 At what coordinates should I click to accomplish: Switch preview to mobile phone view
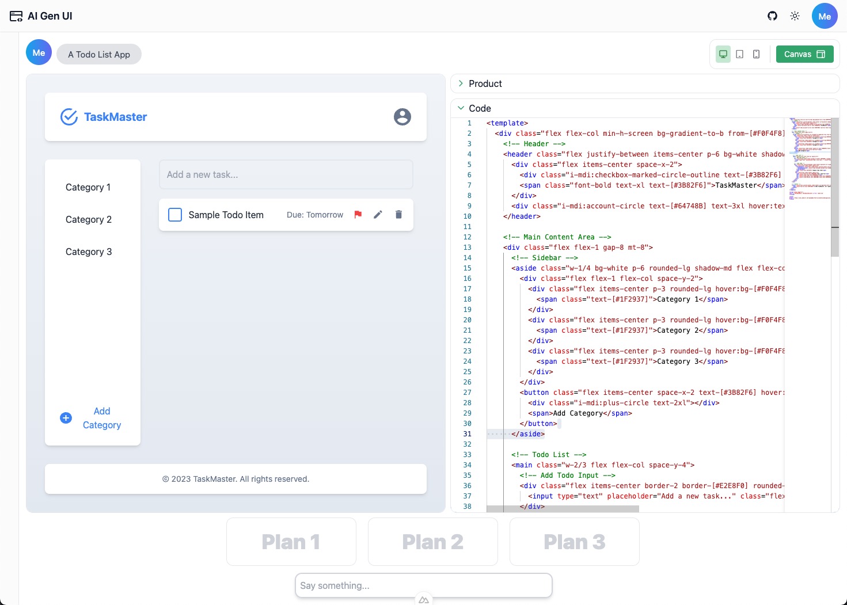coord(757,54)
